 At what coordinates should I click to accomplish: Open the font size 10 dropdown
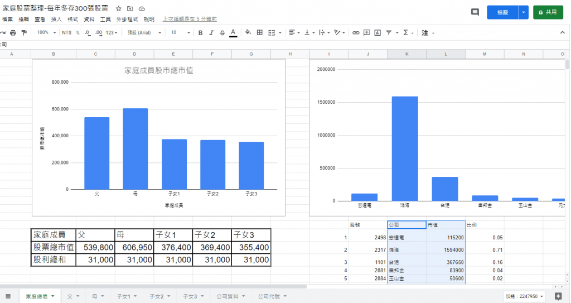180,33
